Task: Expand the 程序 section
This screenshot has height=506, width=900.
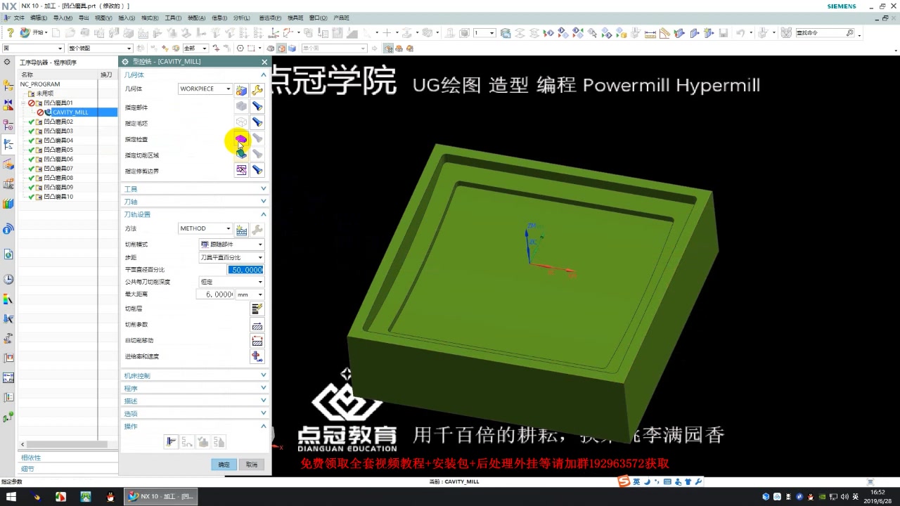Action: pyautogui.click(x=195, y=389)
